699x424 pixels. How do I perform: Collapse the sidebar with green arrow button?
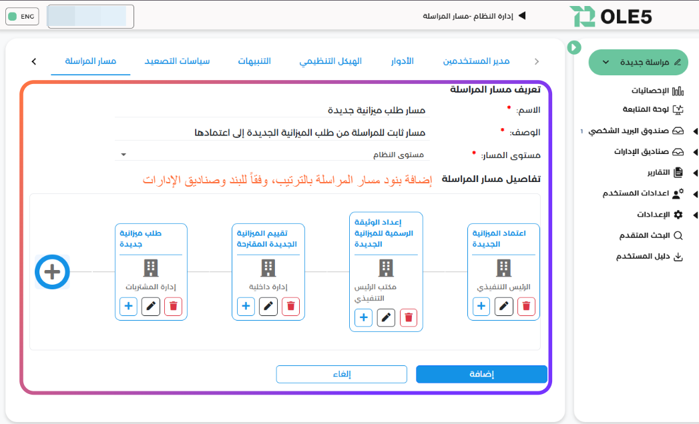tap(573, 47)
